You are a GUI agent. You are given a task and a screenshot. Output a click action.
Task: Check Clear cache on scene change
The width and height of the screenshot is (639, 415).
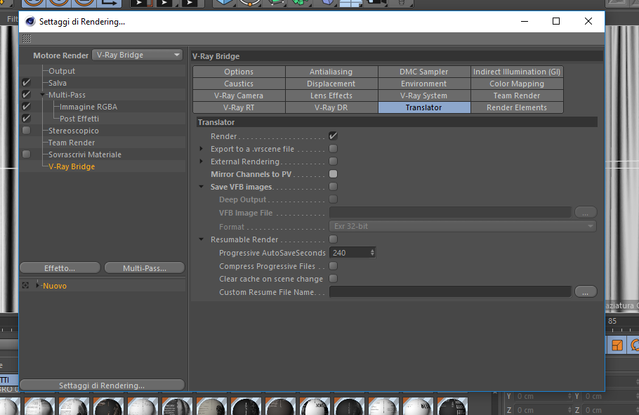tap(333, 279)
